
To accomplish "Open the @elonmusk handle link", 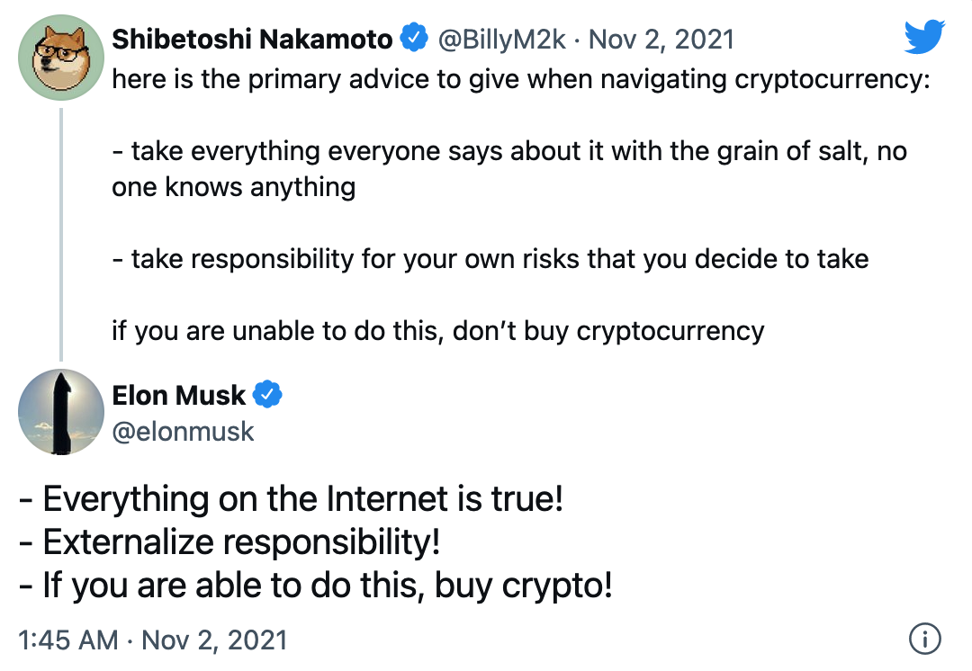I will [x=184, y=431].
